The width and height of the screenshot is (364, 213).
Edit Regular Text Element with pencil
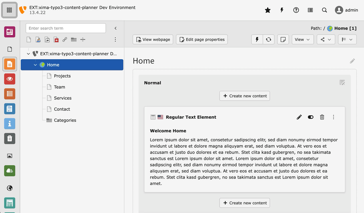[x=299, y=117]
